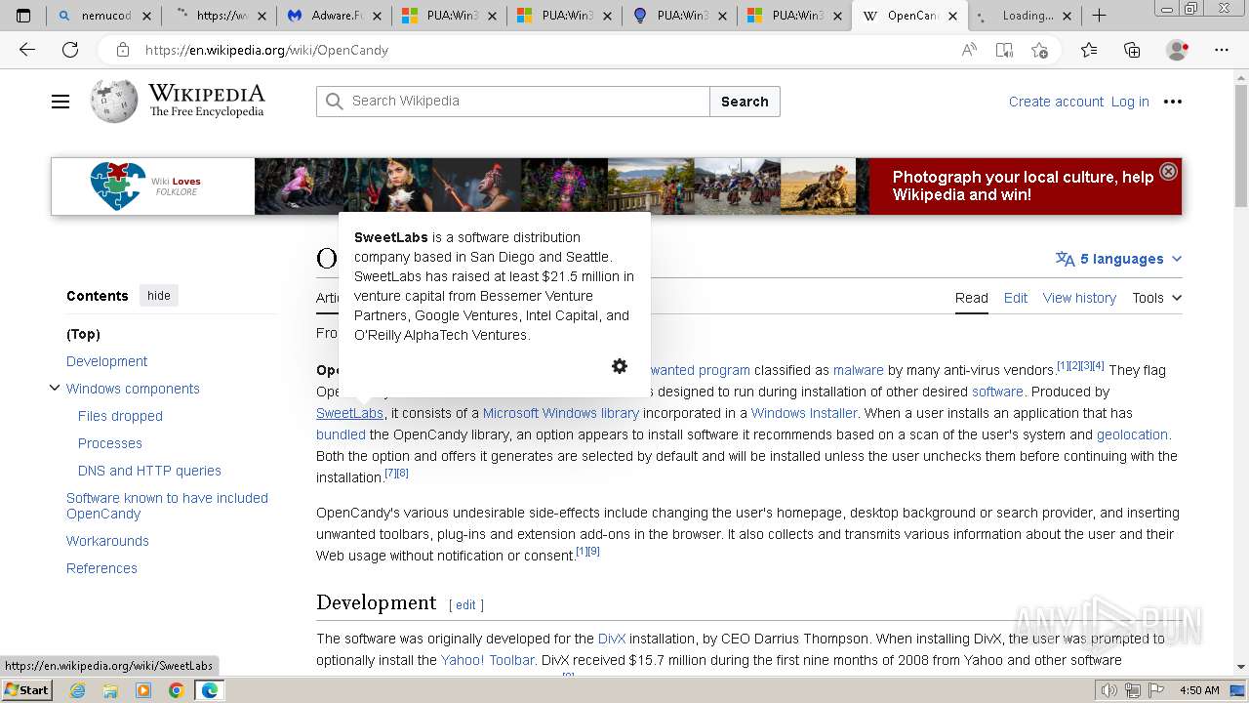This screenshot has width=1249, height=703.
Task: Open Immersive Reader from the address bar
Action: coord(1004,50)
